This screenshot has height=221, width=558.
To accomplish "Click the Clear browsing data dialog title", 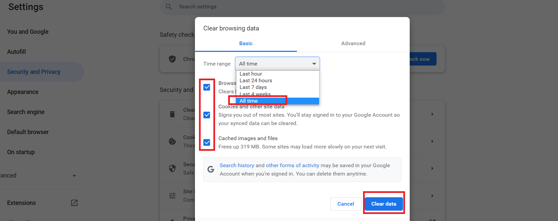I will tap(231, 28).
